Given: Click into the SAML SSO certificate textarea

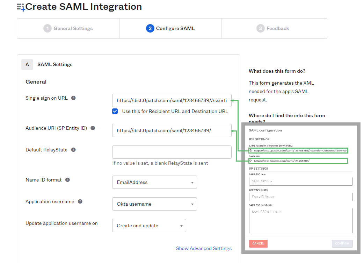Looking at the screenshot, I should (301, 220).
